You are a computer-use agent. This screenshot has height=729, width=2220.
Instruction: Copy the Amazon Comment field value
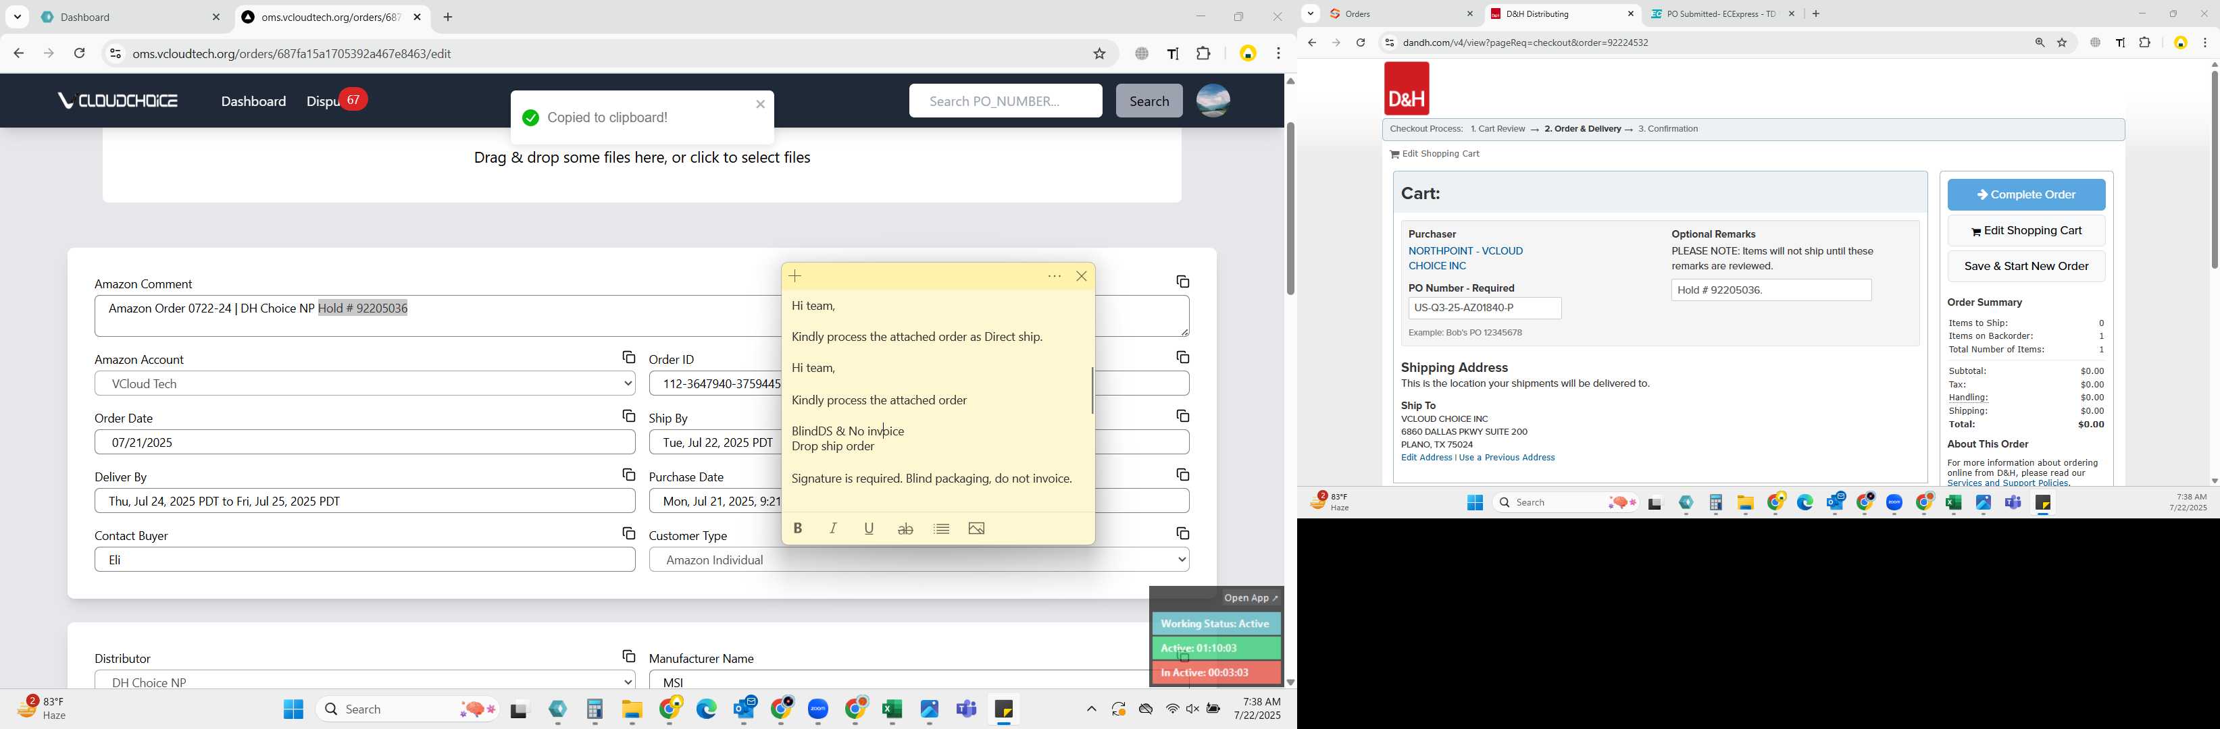click(1182, 281)
